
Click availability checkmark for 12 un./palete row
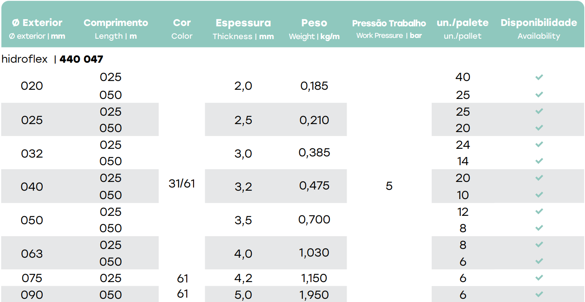(539, 211)
